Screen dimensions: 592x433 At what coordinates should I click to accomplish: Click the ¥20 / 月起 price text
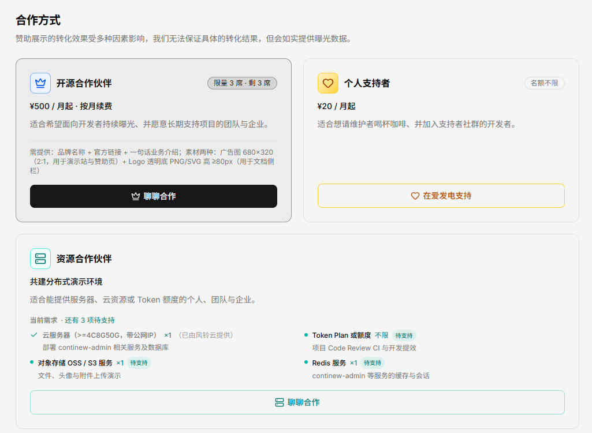pos(336,106)
